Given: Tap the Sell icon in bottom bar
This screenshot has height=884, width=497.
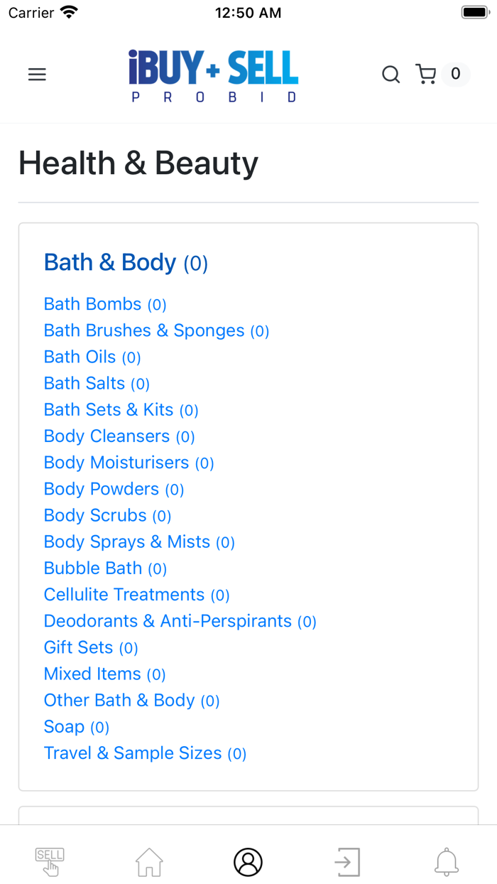Looking at the screenshot, I should pos(50,861).
